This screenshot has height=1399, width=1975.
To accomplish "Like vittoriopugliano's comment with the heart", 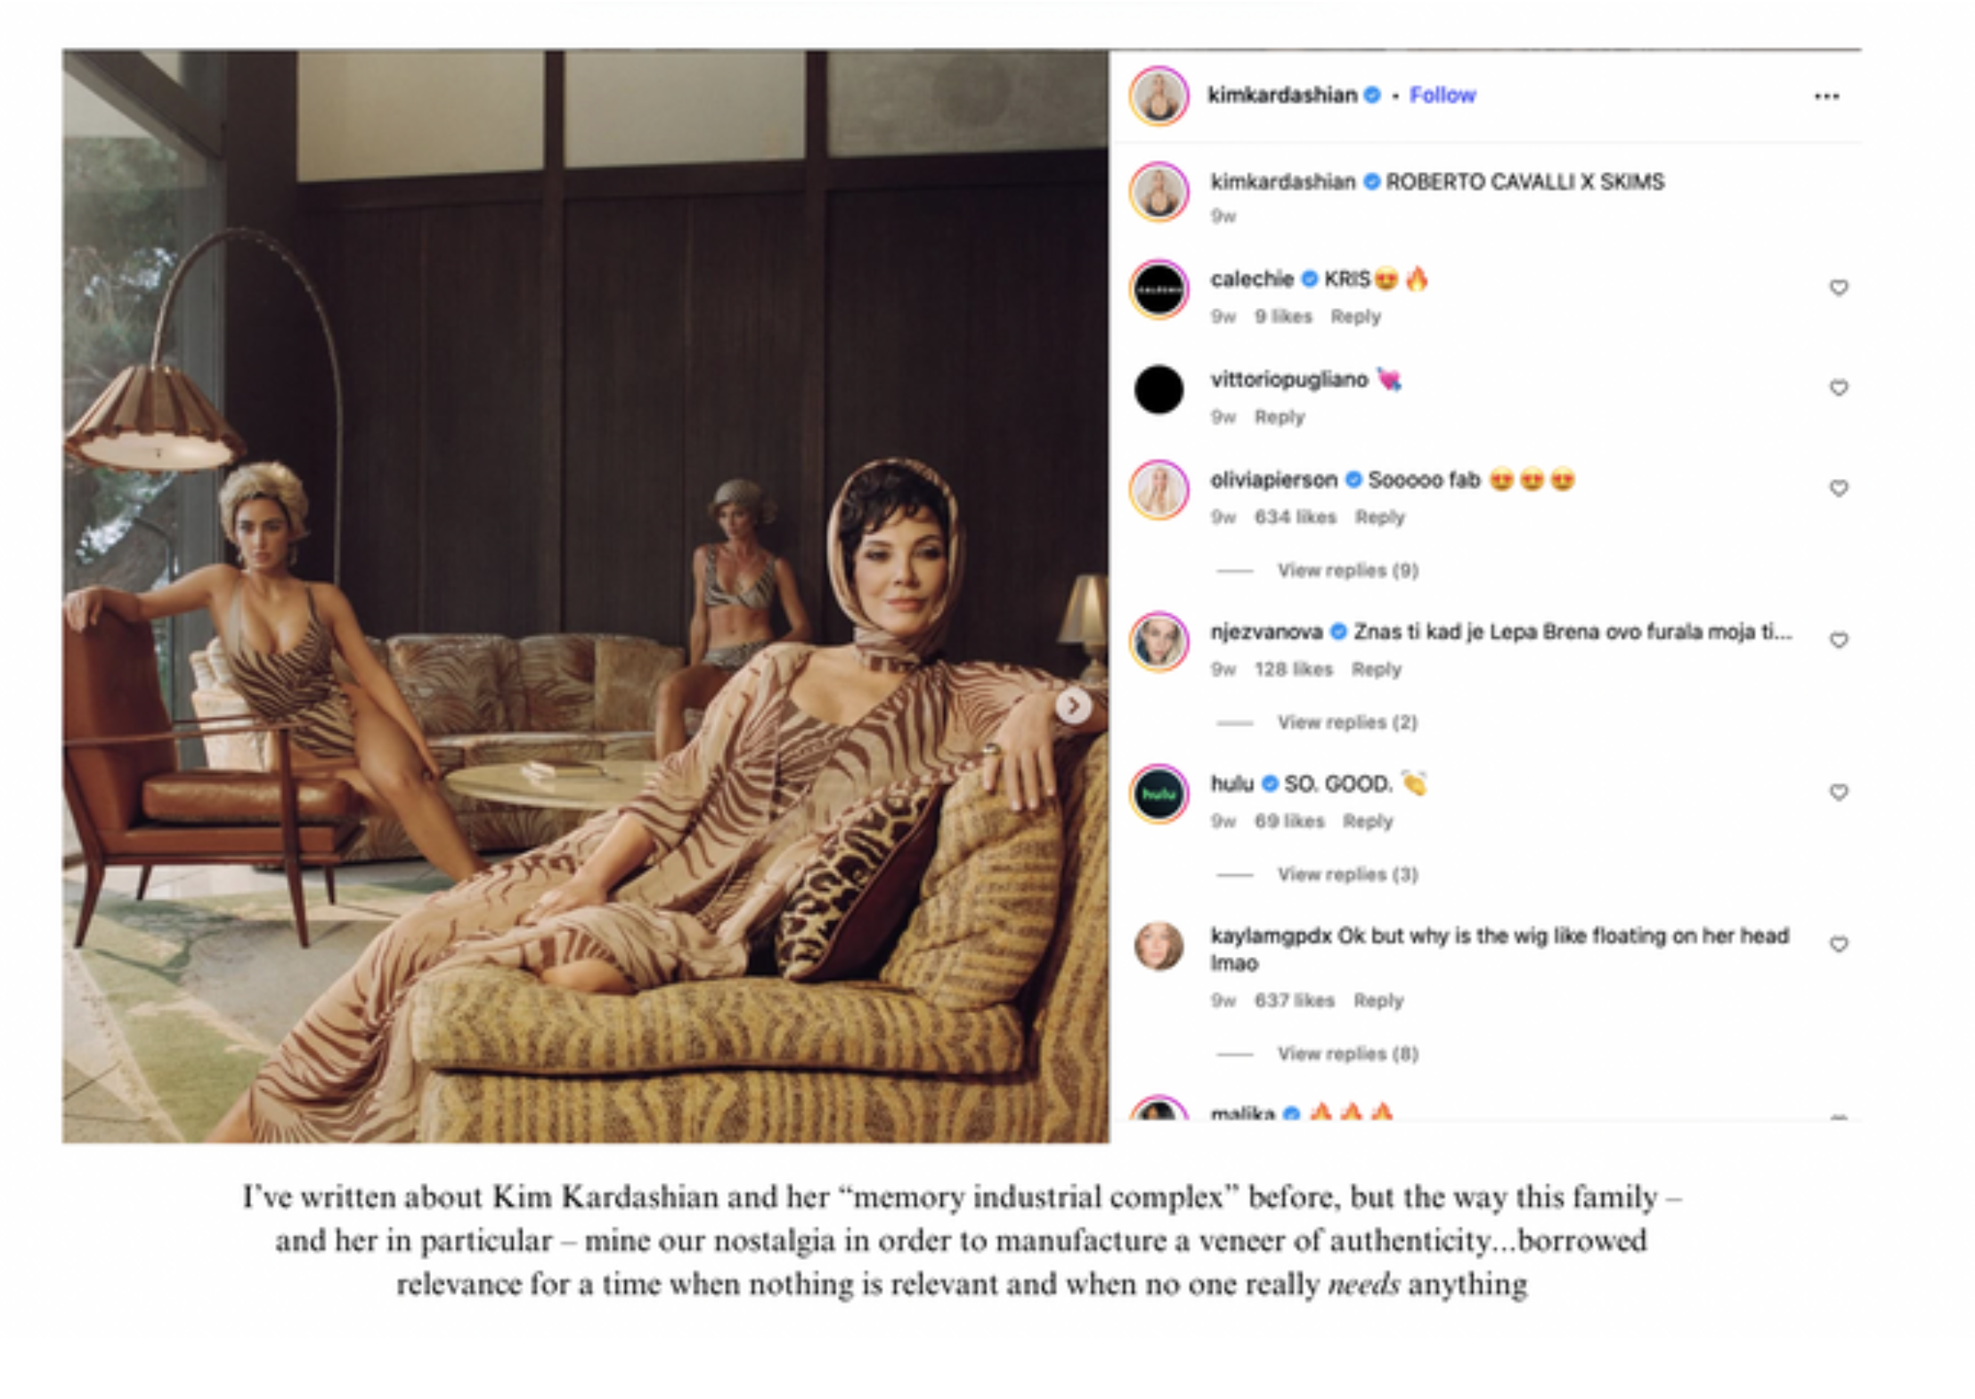I will pyautogui.click(x=1838, y=388).
